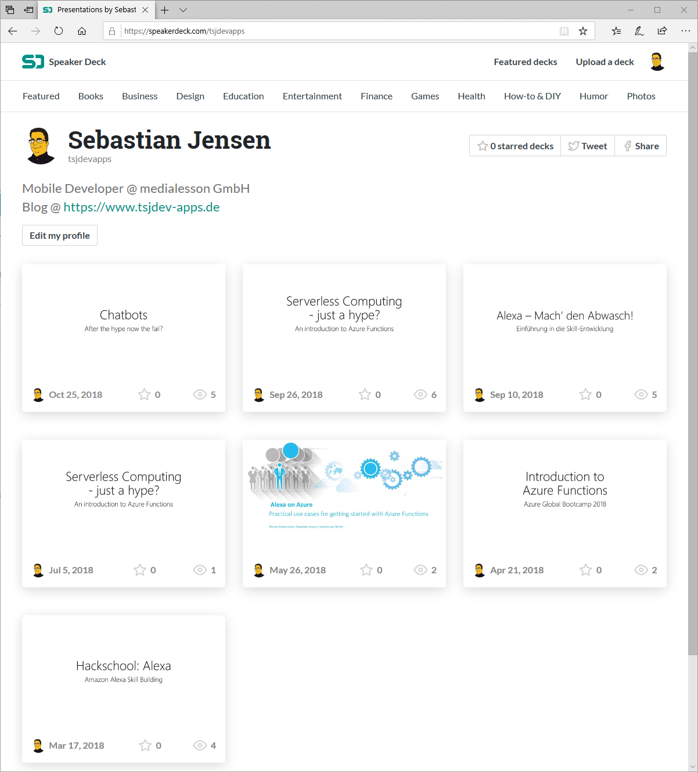The width and height of the screenshot is (698, 772).
Task: Click the Speaker Deck logo icon
Action: click(x=33, y=62)
